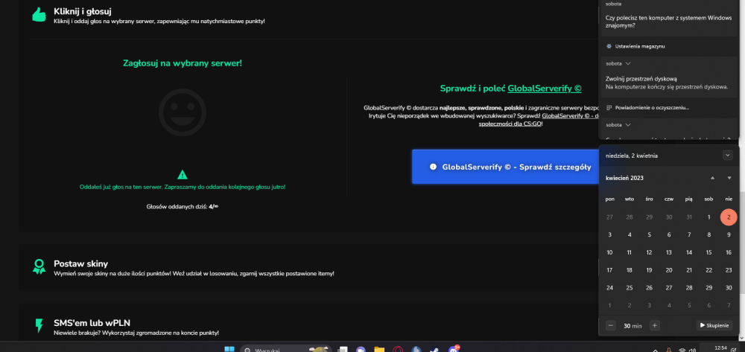Viewport: 745px width, 352px height.
Task: Select date 23 in the calendar
Action: [x=729, y=270]
